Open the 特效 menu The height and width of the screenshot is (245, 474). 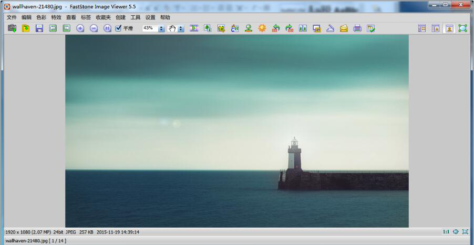pos(56,17)
